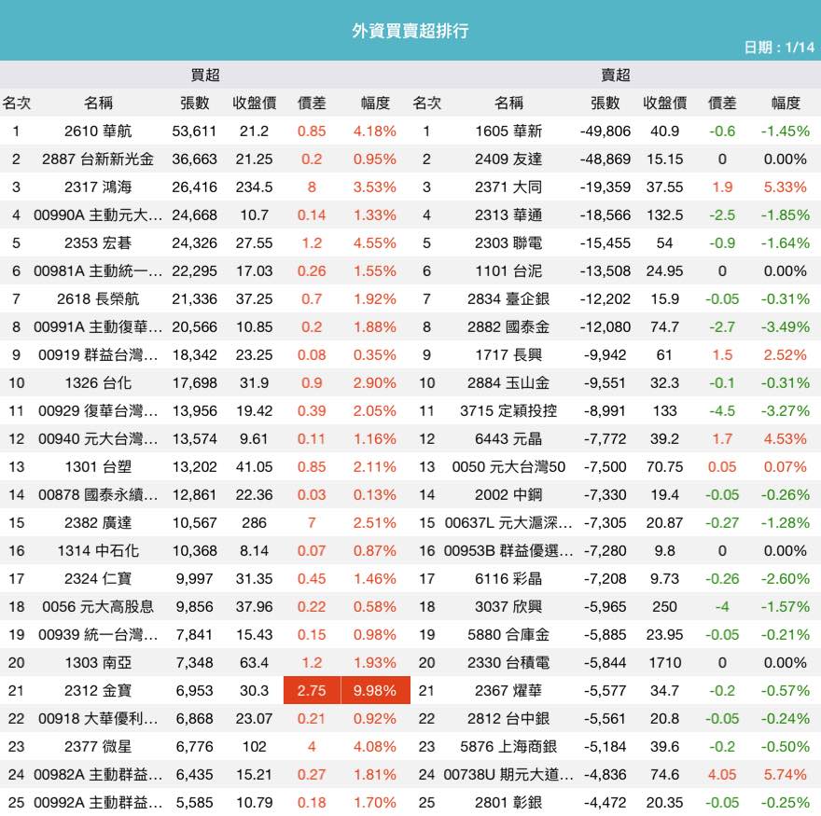Select the 1326 台化 stock name

[x=98, y=382]
